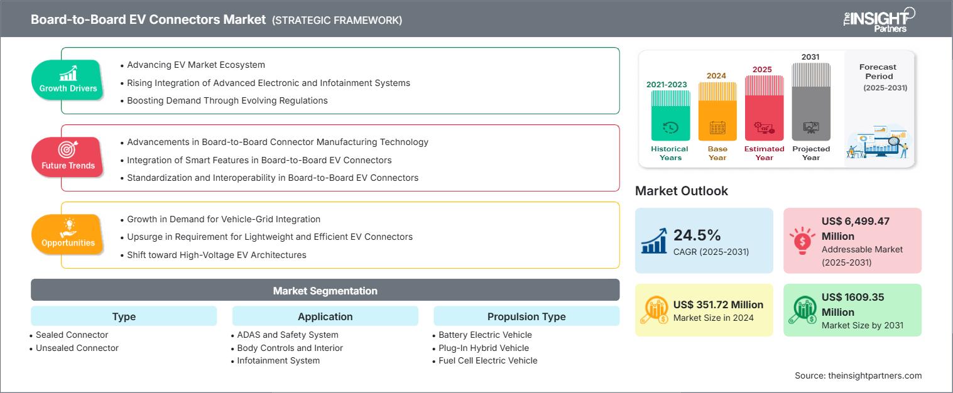Click the Growth Drivers badge icon

point(67,73)
